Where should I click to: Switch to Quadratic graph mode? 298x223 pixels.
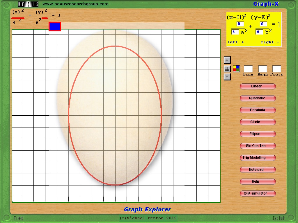(258, 98)
